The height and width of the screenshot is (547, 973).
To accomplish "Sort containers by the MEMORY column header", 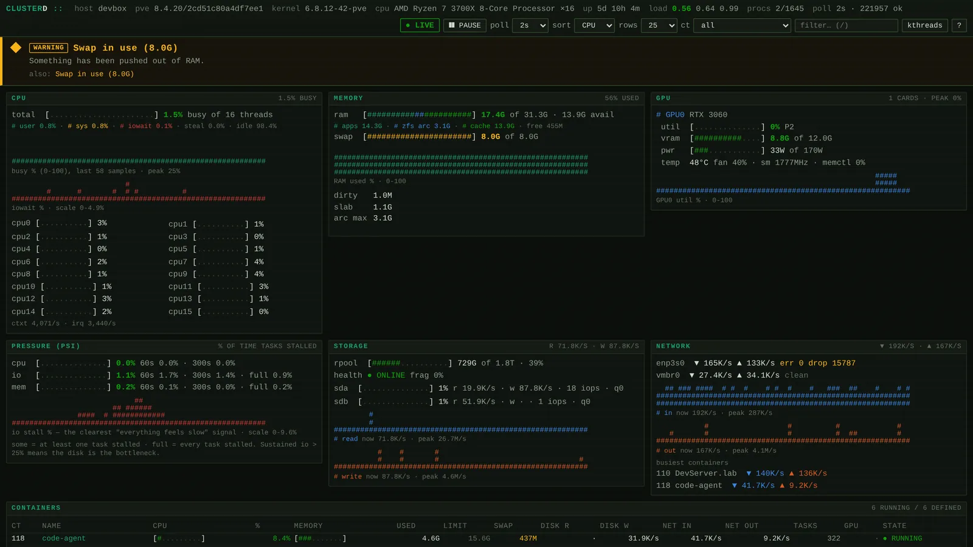I will (308, 526).
